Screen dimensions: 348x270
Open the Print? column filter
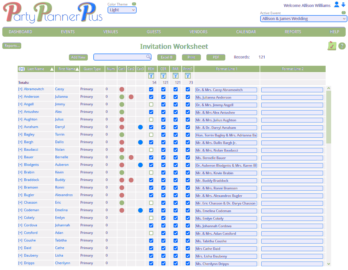pos(188,76)
